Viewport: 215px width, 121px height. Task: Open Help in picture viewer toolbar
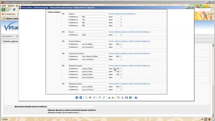click(136, 97)
